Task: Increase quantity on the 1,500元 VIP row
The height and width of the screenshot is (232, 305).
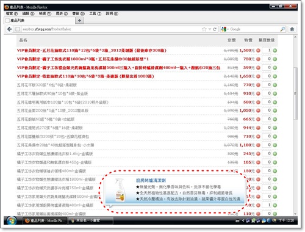Action: pos(275,51)
